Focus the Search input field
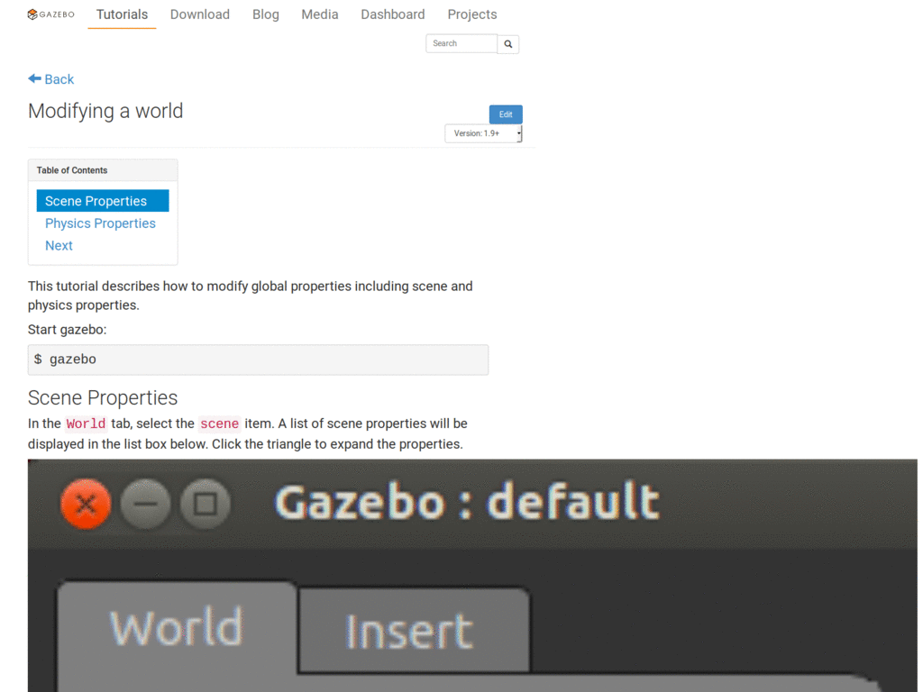 (x=461, y=43)
